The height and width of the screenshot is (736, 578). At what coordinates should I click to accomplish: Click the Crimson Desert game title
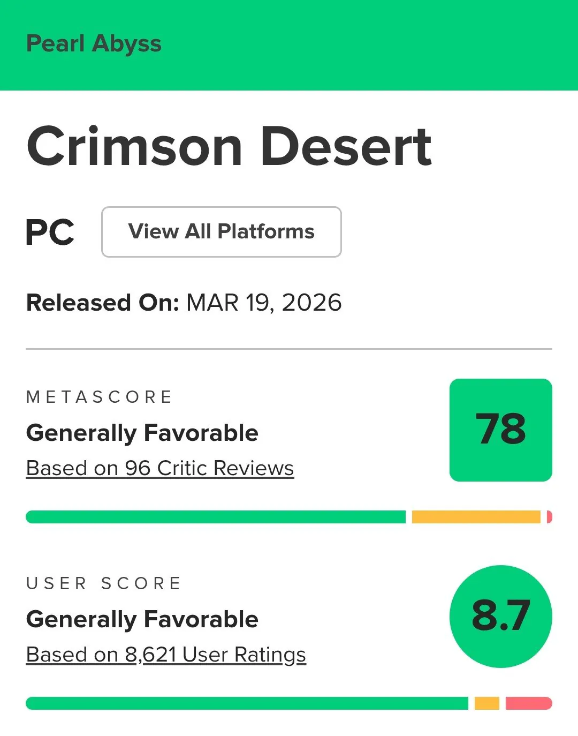click(229, 146)
